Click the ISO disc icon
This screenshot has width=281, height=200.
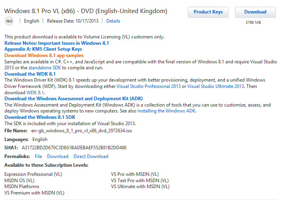9,21
